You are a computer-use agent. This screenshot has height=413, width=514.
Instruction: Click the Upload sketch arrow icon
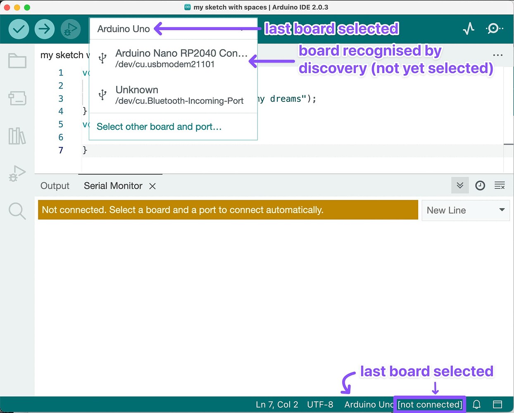(45, 29)
